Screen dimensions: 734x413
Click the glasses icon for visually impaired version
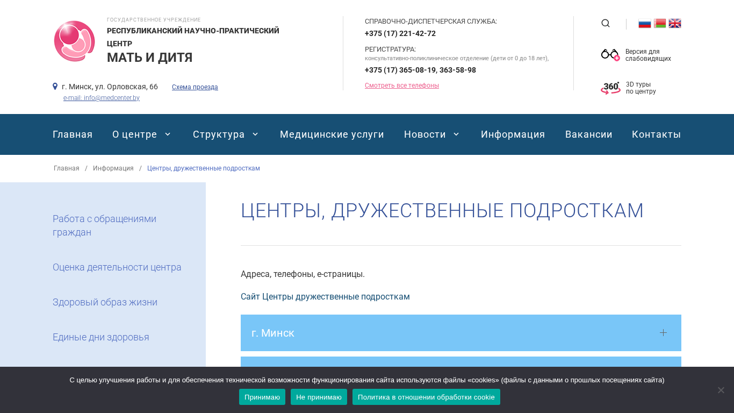(610, 54)
